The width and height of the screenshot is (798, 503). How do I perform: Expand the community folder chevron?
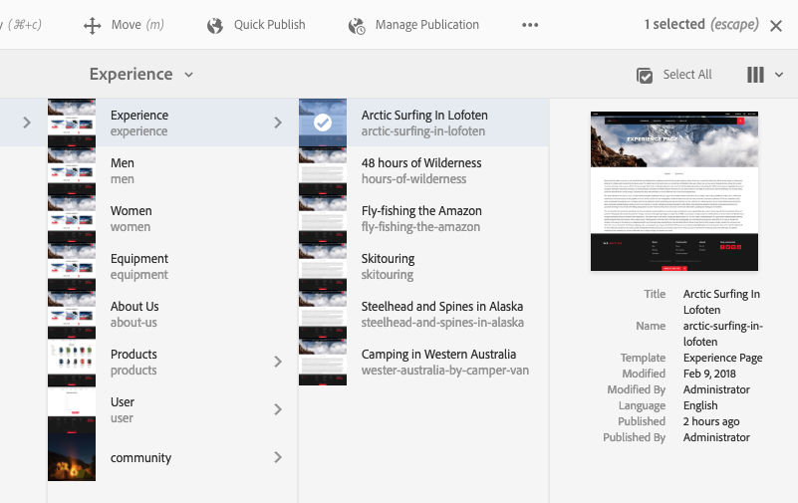[278, 457]
